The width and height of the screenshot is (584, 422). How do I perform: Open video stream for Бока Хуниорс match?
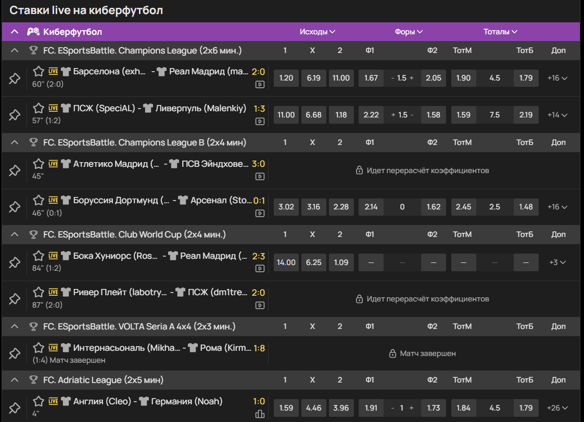point(260,269)
